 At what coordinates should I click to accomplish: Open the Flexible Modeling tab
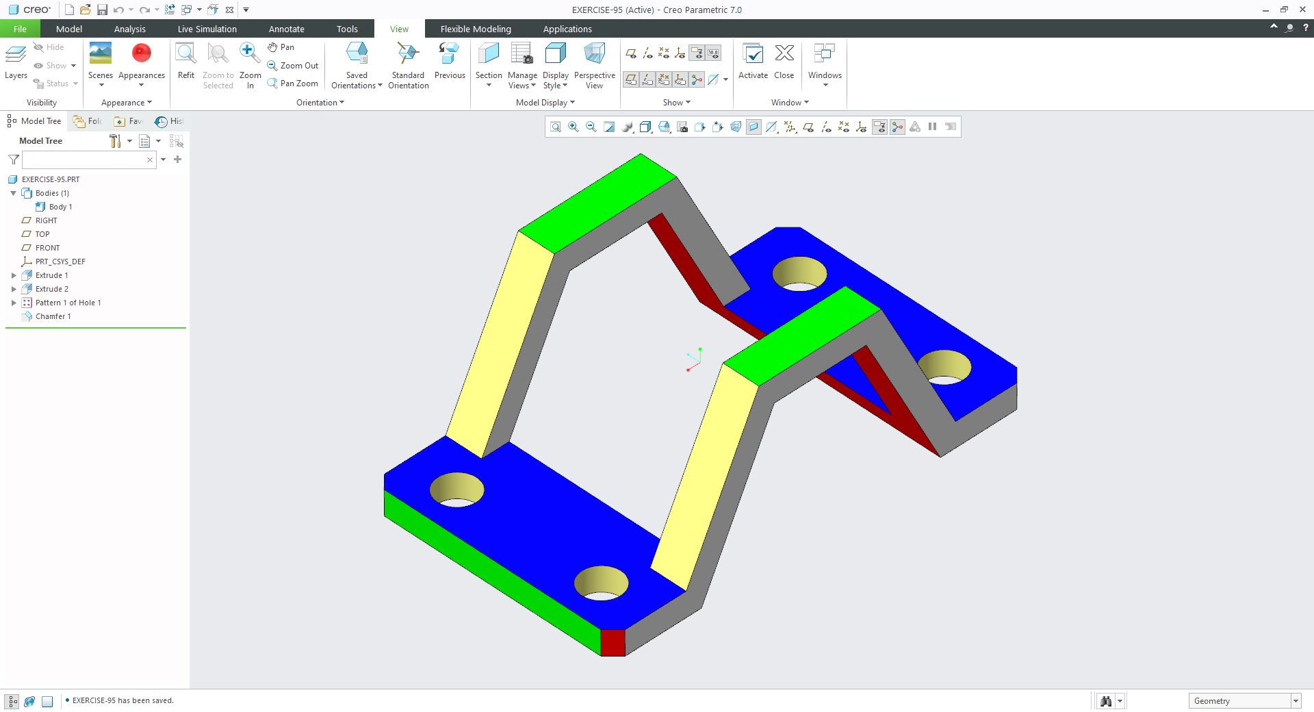pos(476,29)
